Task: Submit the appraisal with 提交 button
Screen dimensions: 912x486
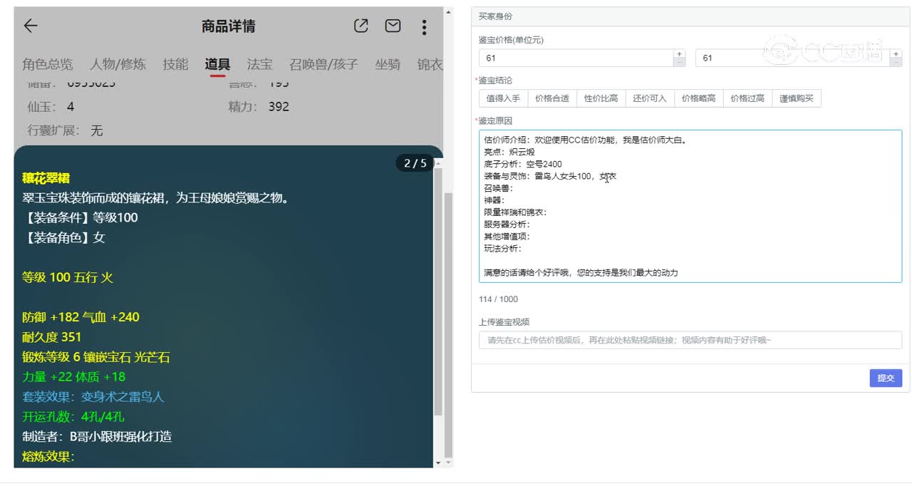Action: [x=885, y=378]
